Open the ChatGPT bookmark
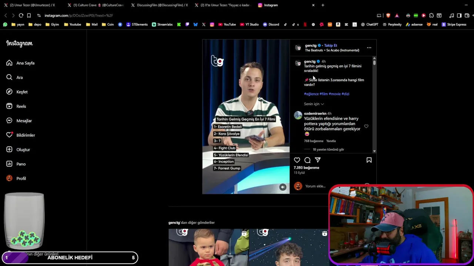 [370, 24]
